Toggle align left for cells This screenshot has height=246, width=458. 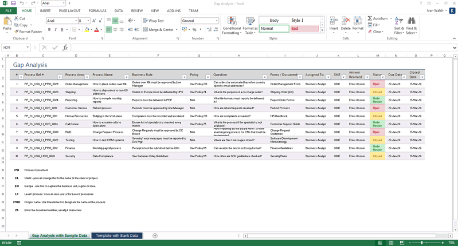(109, 29)
